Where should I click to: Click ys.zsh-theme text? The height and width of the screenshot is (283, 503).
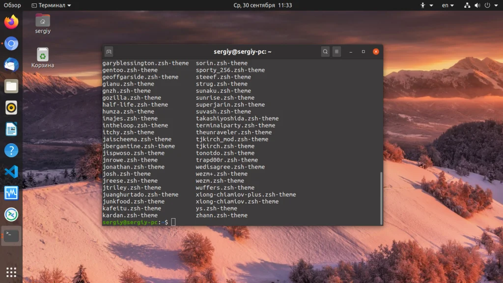click(217, 208)
